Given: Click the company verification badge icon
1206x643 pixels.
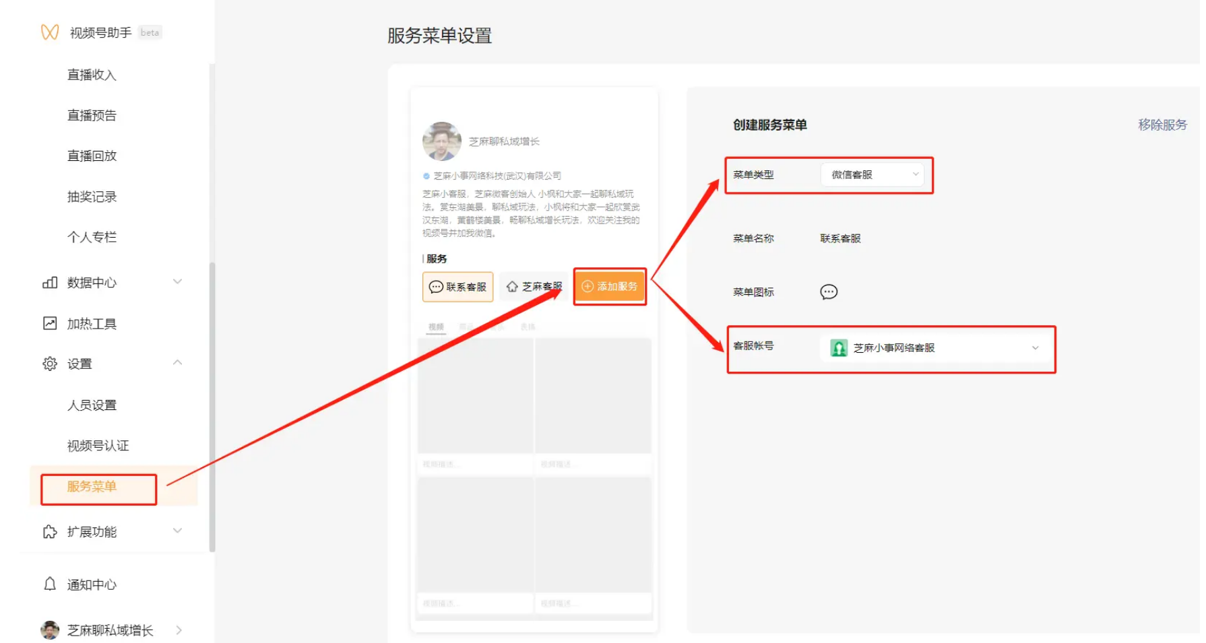Looking at the screenshot, I should [426, 176].
